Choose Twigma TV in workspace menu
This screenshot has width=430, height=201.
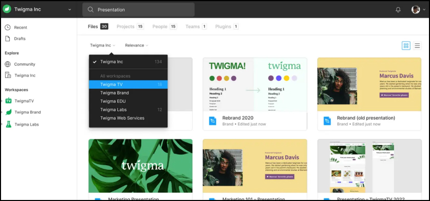[128, 85]
